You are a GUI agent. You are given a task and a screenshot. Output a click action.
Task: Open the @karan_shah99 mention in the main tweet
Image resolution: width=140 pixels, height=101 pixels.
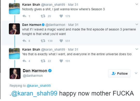coord(34,93)
